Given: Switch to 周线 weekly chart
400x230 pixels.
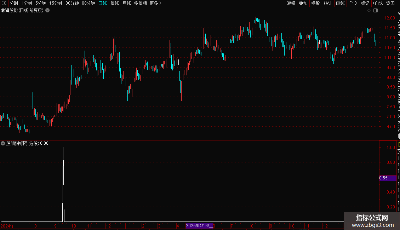Looking at the screenshot, I should (115, 3).
